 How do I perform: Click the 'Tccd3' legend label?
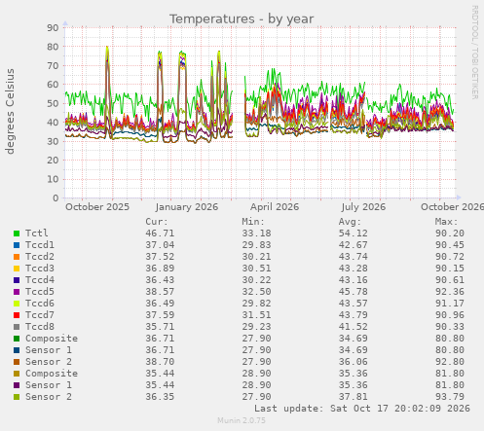tap(40, 269)
